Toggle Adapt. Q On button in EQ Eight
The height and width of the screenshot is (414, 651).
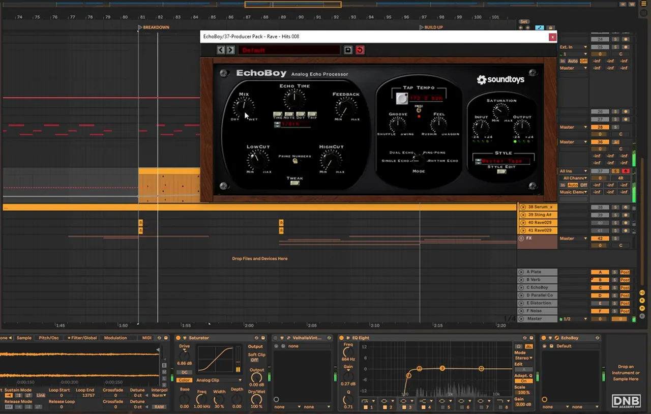[523, 380]
